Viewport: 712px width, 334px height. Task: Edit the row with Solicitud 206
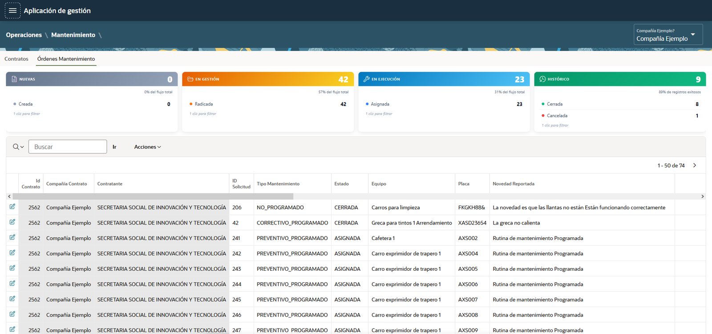pos(12,207)
